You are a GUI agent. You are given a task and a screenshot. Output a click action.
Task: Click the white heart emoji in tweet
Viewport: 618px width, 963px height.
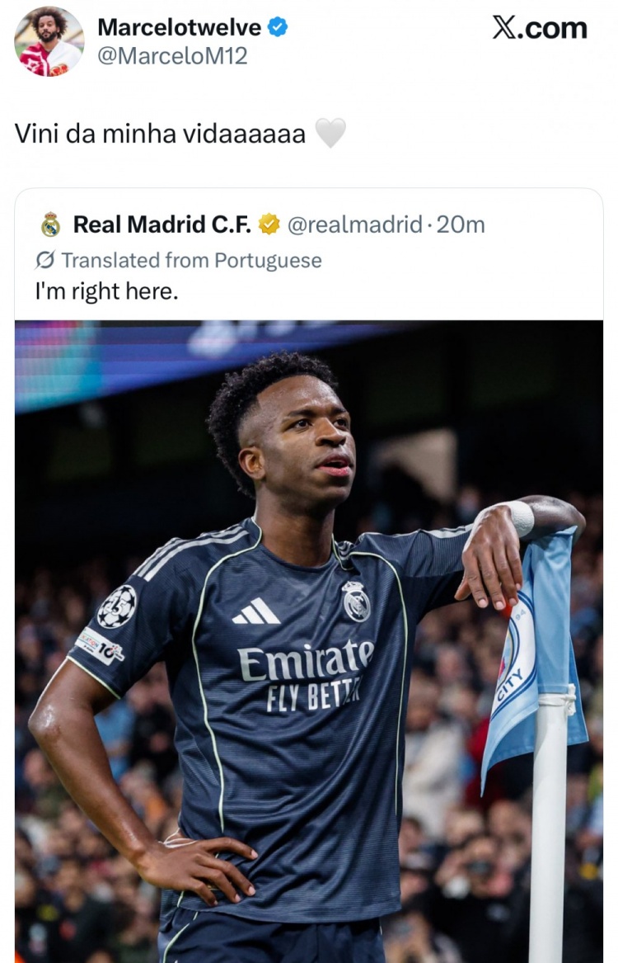[x=330, y=134]
